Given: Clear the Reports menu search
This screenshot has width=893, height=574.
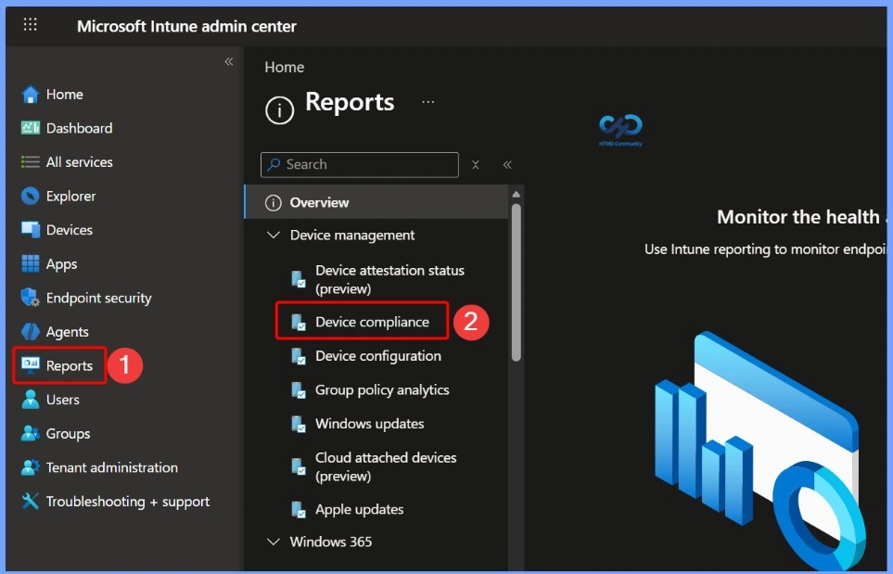Looking at the screenshot, I should click(476, 165).
